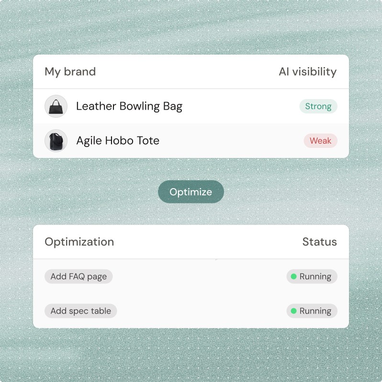Select the Add spec table chip
382x382 pixels.
pos(80,311)
